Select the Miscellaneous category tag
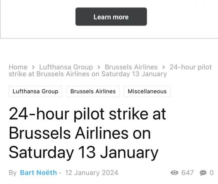The image size is (218, 184). pyautogui.click(x=147, y=92)
